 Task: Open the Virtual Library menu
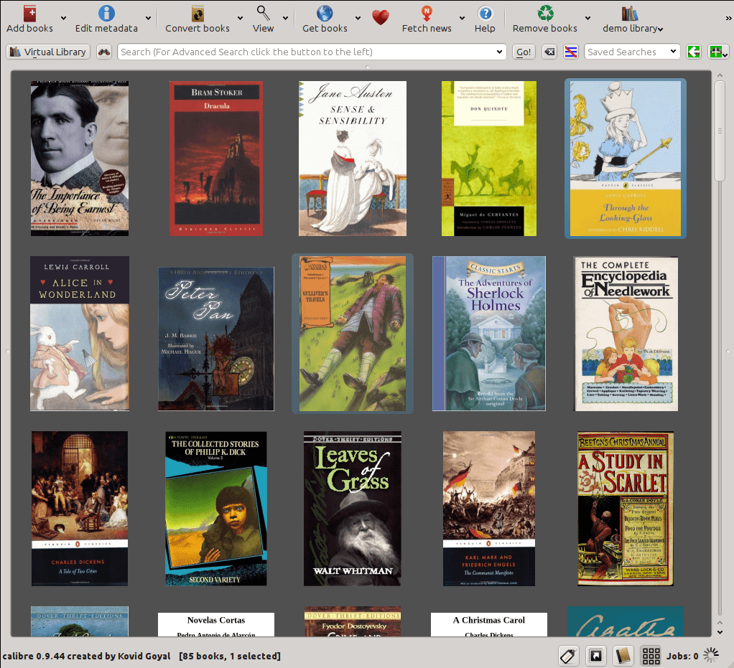[x=47, y=51]
